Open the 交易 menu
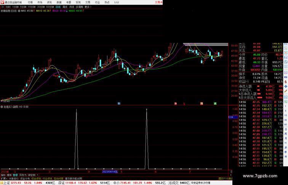288x185 pixels. coord(88,2)
